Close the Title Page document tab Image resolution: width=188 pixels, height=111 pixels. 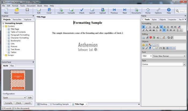[86, 104]
